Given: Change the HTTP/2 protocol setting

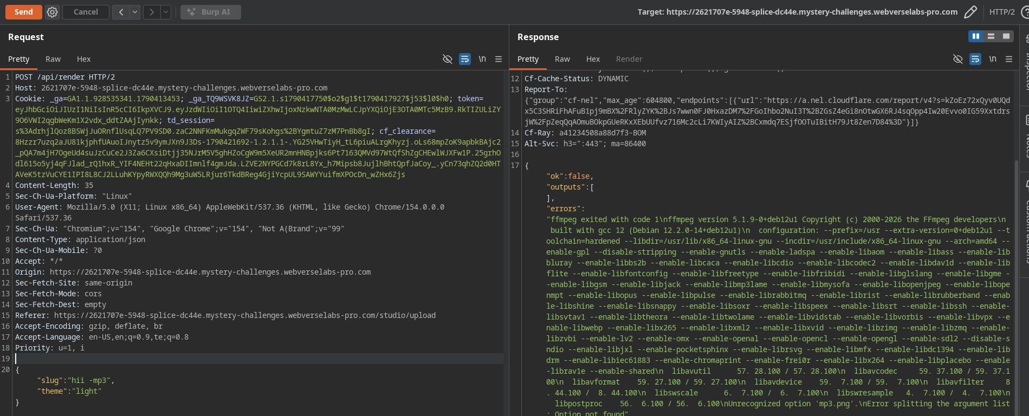Looking at the screenshot, I should tap(1002, 12).
